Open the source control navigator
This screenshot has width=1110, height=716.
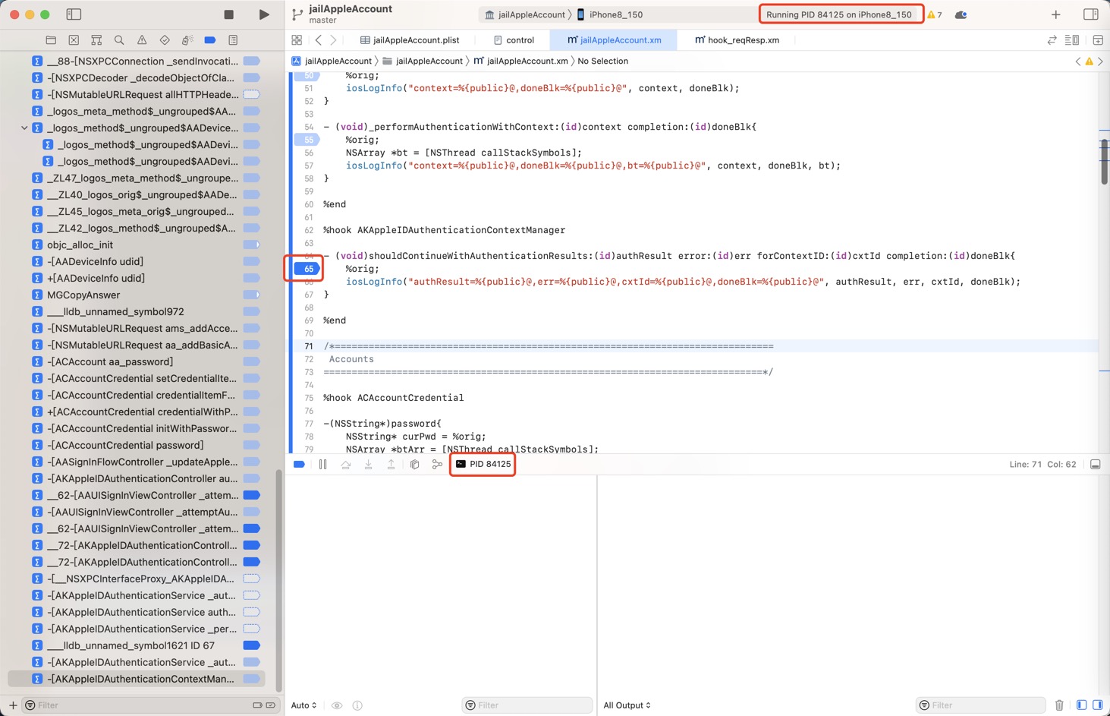coord(74,40)
